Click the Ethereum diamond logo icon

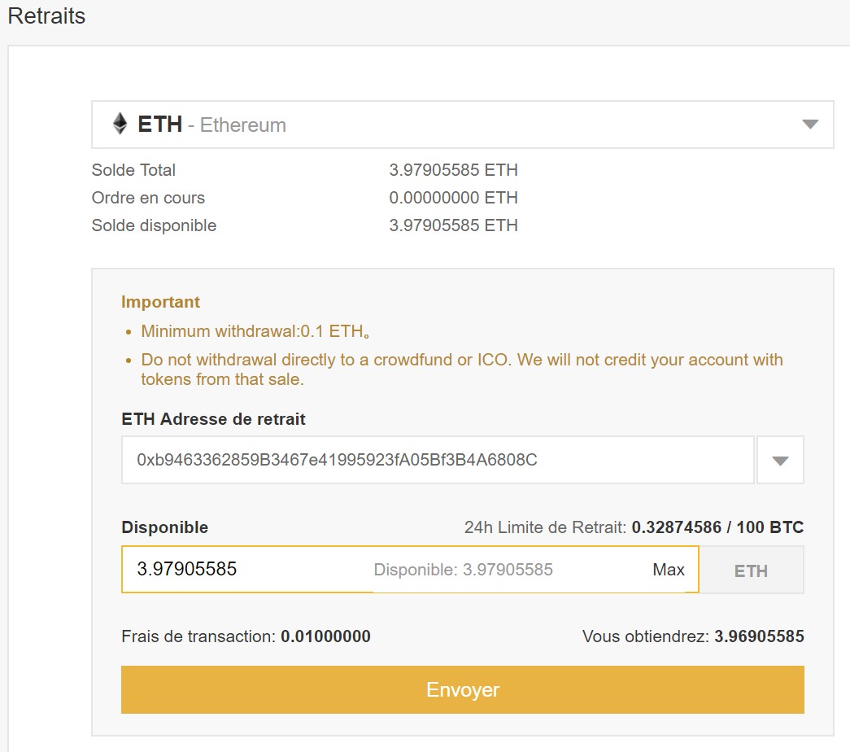[120, 124]
